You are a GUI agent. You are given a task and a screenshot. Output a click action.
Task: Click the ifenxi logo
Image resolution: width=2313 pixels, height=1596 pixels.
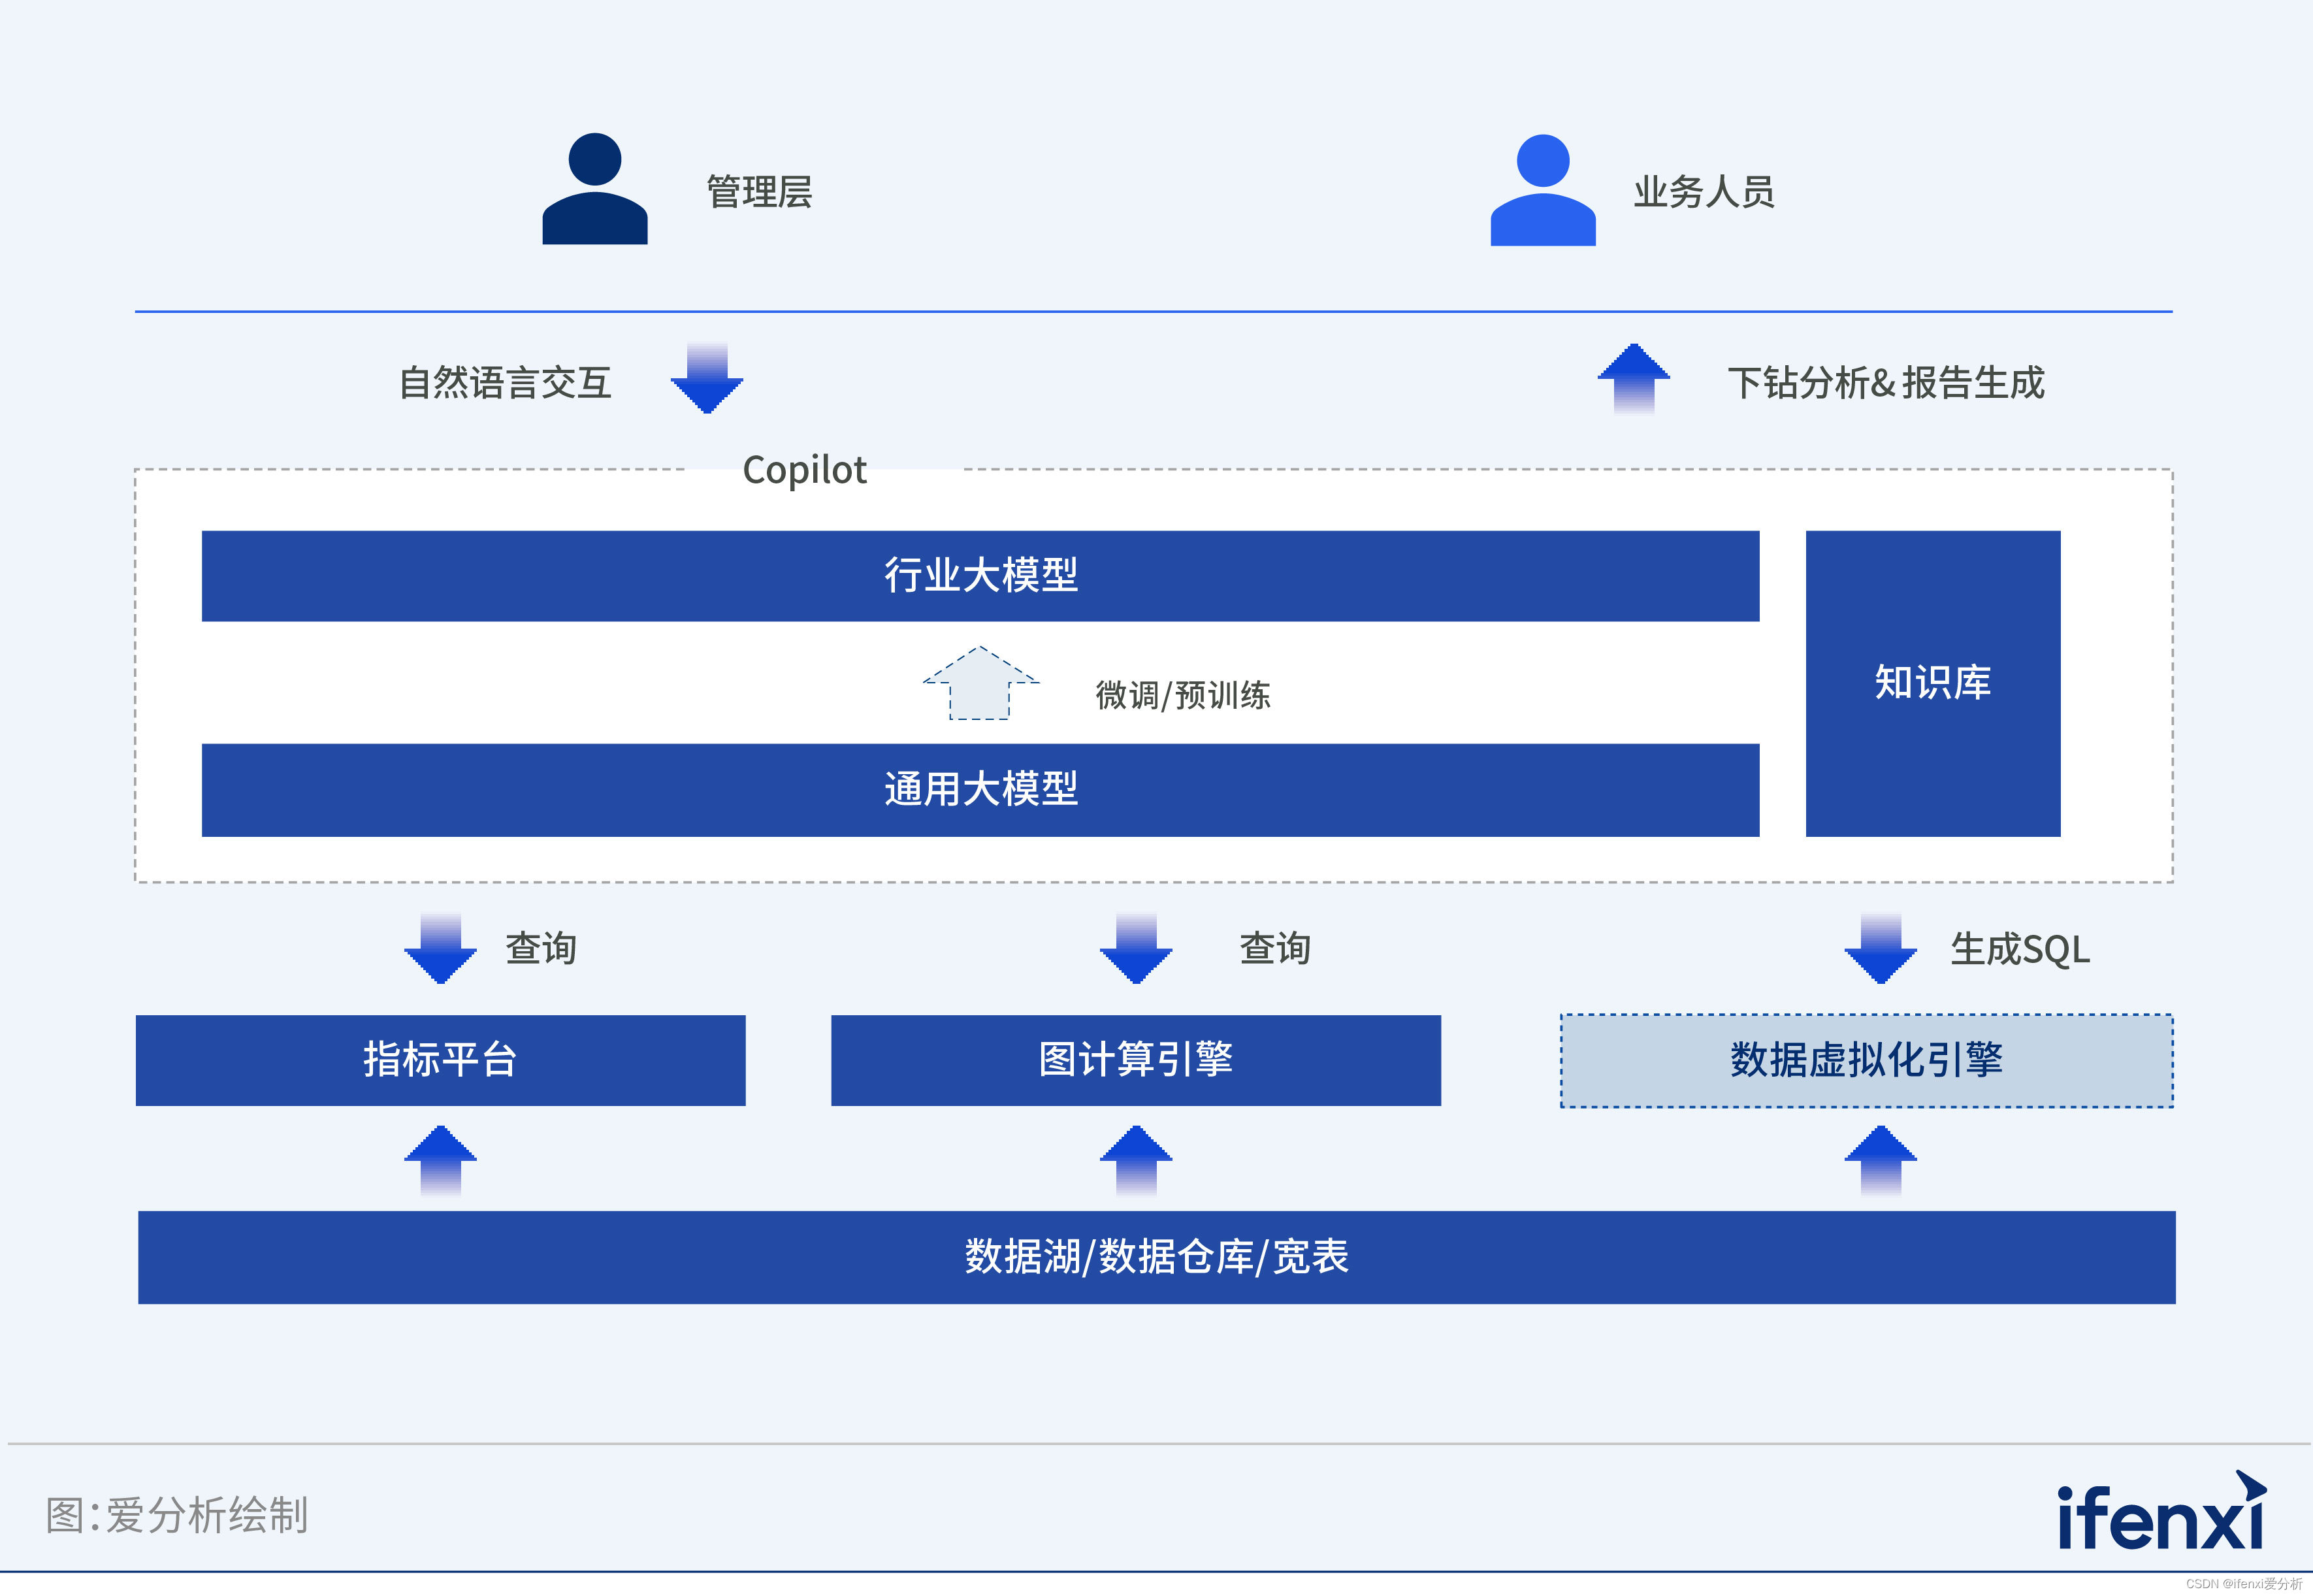click(2162, 1511)
